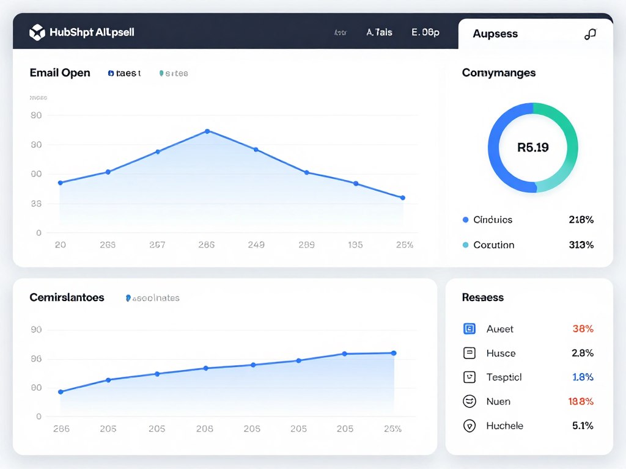Select the Aueet icon in Resaess panel
The width and height of the screenshot is (626, 469).
tap(469, 329)
